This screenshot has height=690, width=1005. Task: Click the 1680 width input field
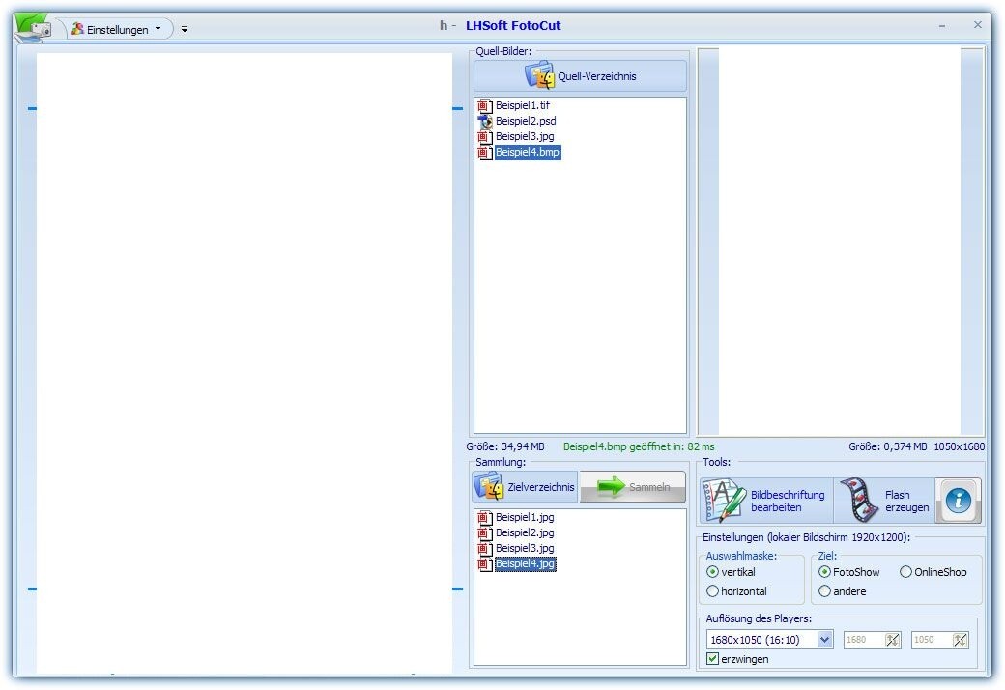click(x=863, y=640)
